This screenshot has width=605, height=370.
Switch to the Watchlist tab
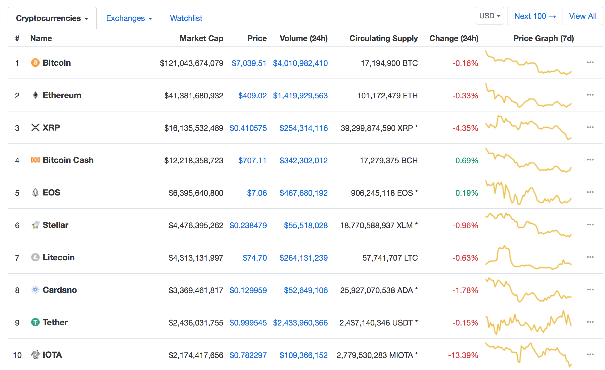click(x=186, y=18)
